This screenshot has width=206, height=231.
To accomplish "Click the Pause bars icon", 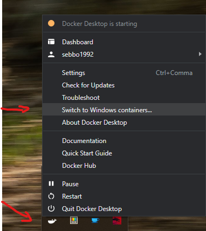I will coord(51,184).
